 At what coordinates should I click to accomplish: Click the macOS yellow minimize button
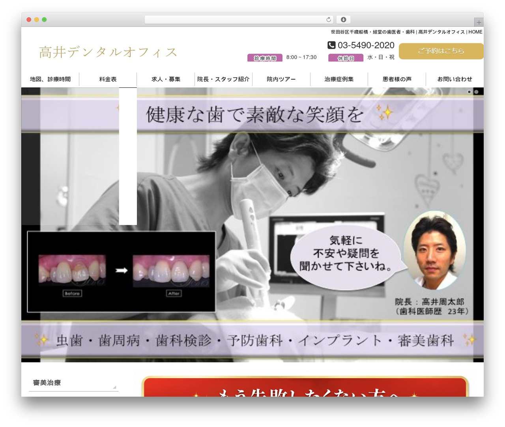point(36,20)
